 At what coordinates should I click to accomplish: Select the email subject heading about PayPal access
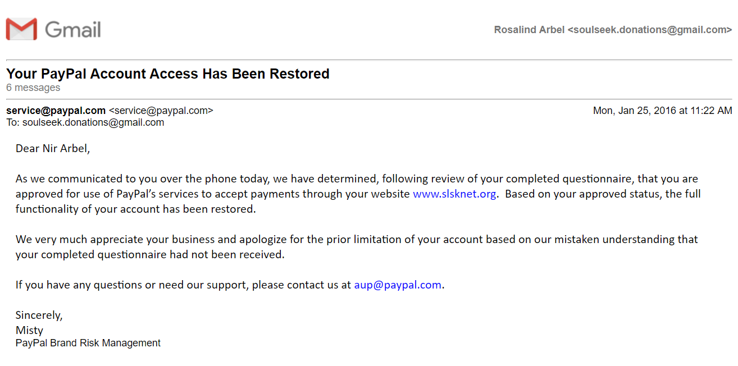click(x=168, y=74)
